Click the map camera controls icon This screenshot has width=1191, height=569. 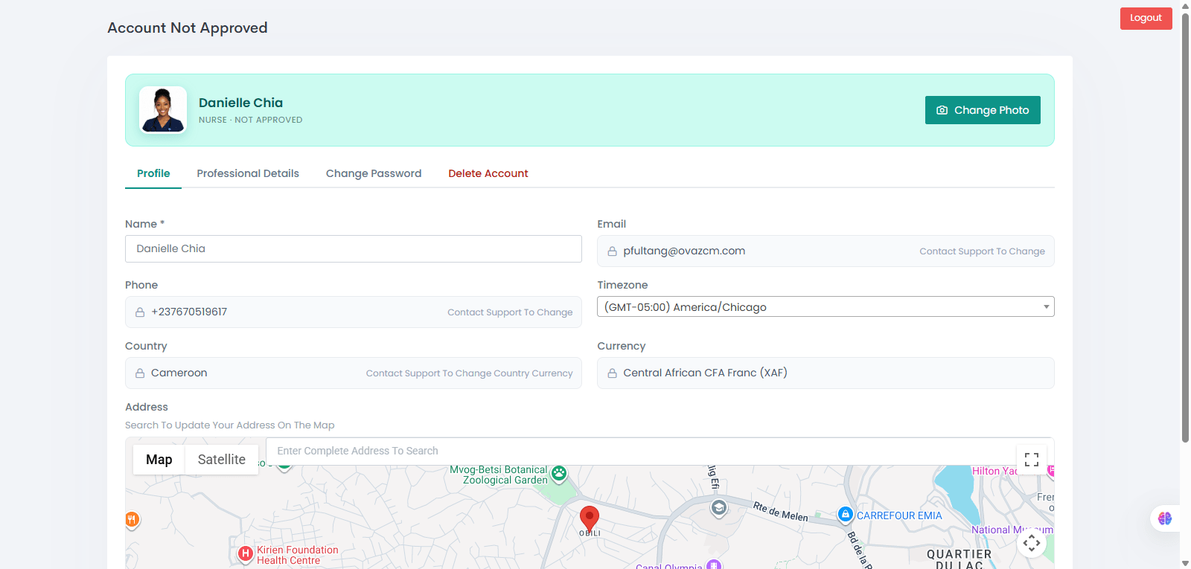coord(1032,543)
